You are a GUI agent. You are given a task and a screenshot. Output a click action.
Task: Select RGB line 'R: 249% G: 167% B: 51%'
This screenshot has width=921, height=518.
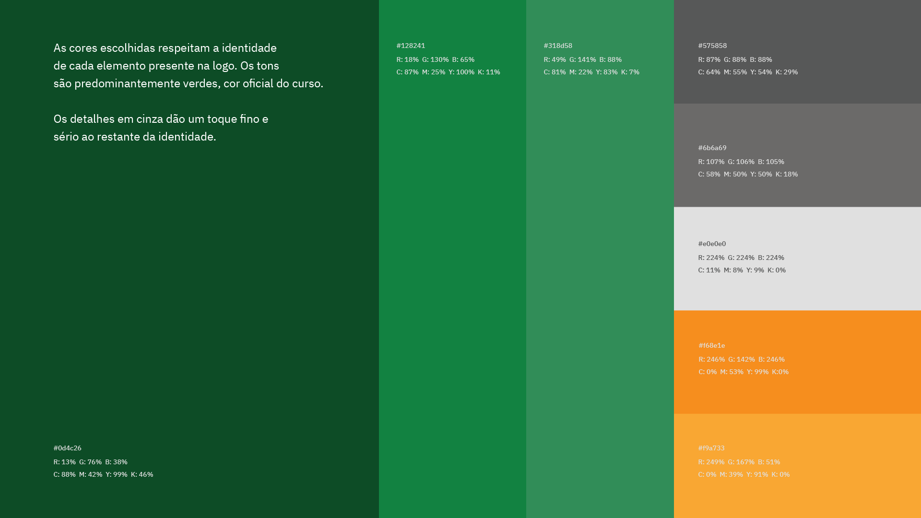click(739, 462)
